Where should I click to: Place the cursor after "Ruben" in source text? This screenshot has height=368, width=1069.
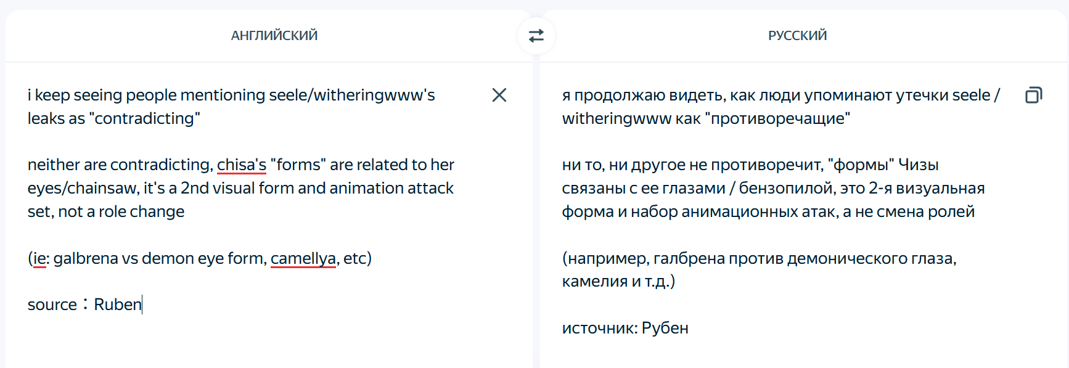pos(142,305)
